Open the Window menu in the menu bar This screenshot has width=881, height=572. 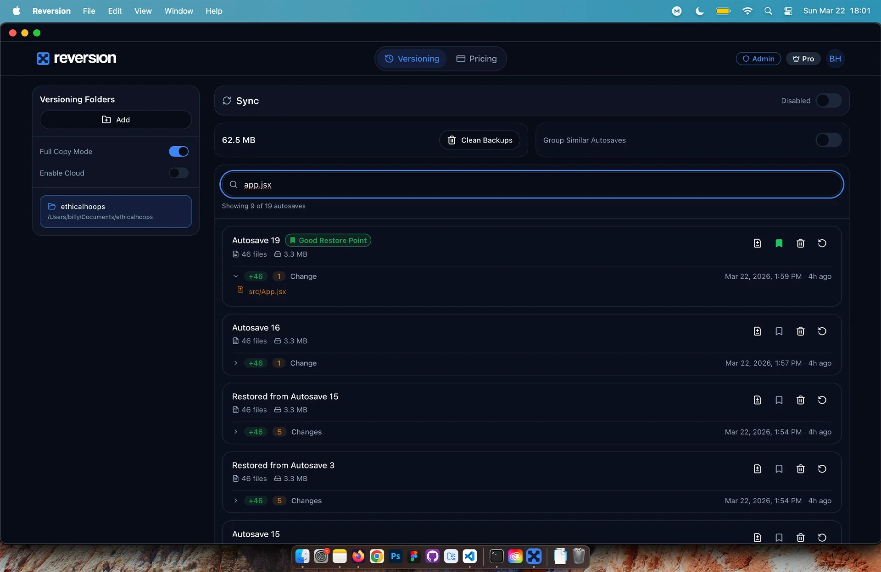[178, 11]
